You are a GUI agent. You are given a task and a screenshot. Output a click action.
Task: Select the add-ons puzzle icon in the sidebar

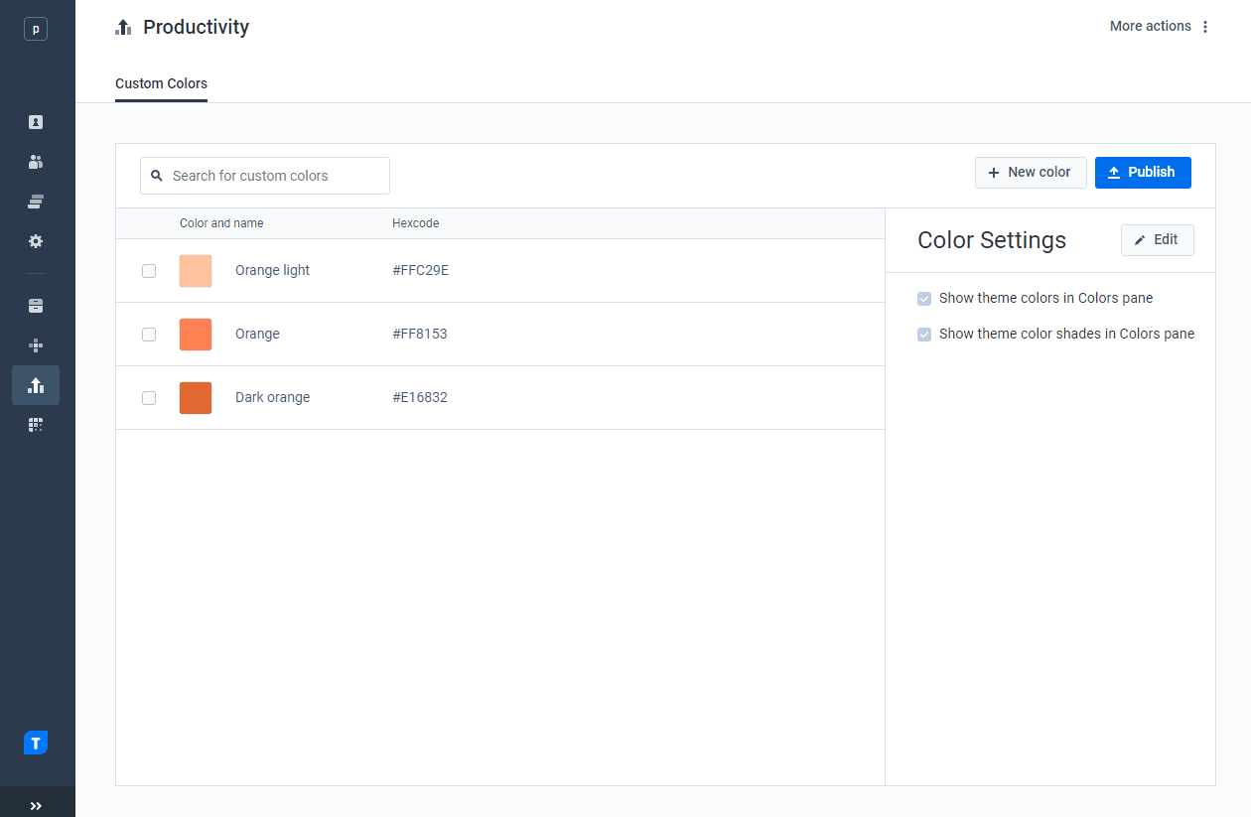pos(36,345)
